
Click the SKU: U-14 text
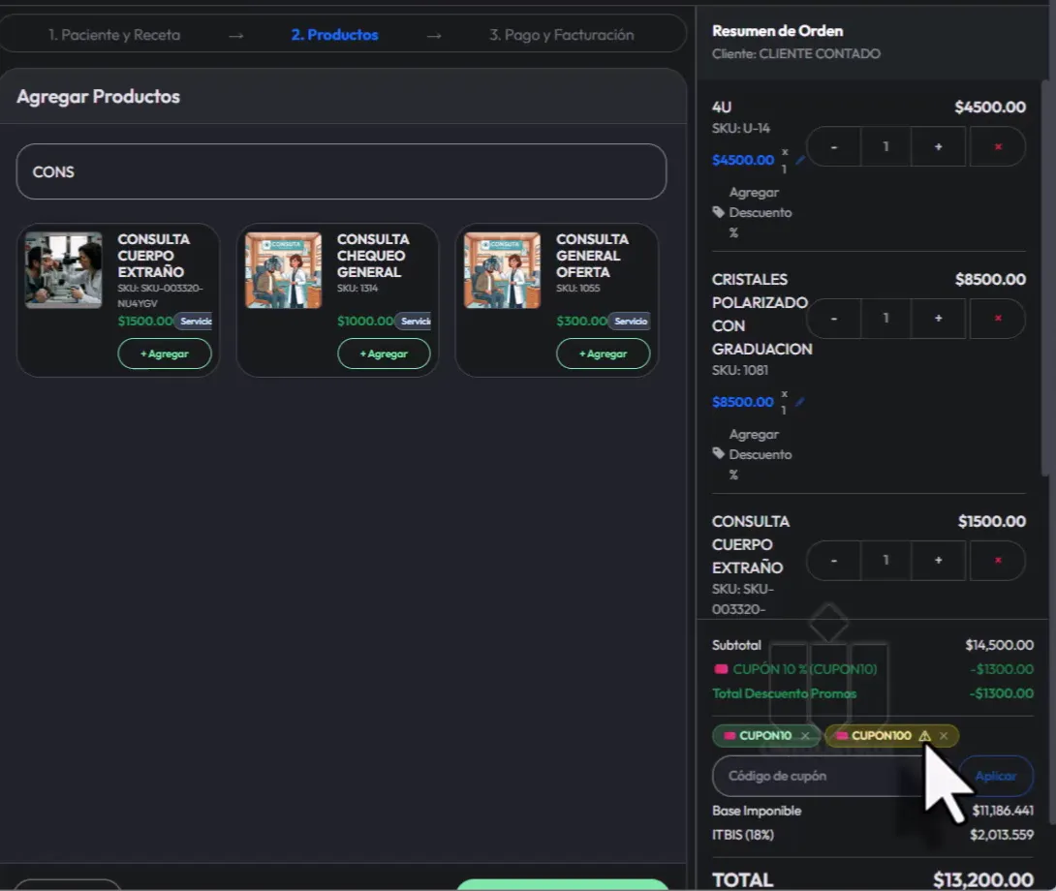[741, 128]
